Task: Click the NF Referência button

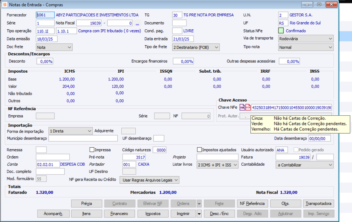Action: coord(252,204)
